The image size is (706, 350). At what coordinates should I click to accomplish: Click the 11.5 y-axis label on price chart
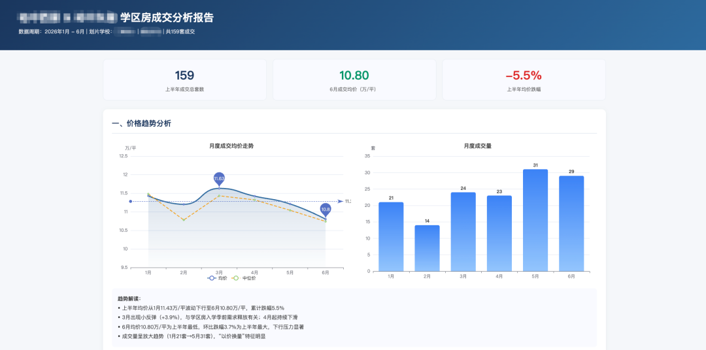point(124,193)
